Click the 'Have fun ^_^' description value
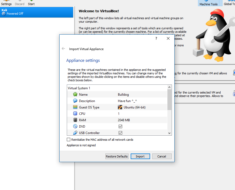The width and height of the screenshot is (235, 190). coord(127,101)
